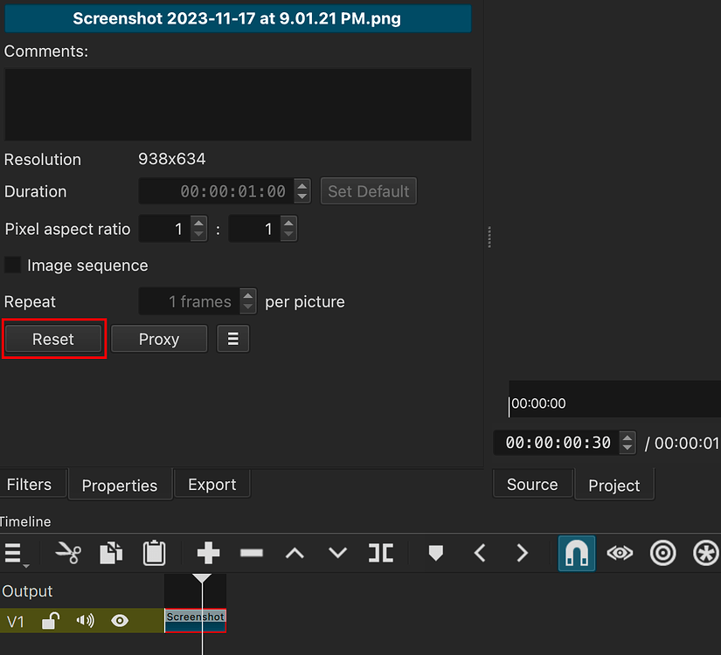Screen dimensions: 721x655
Task: Split clip at the playhead
Action: [381, 553]
